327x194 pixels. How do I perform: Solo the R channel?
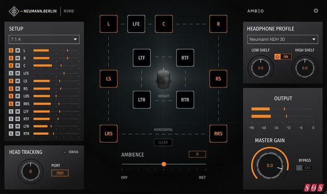(11, 58)
